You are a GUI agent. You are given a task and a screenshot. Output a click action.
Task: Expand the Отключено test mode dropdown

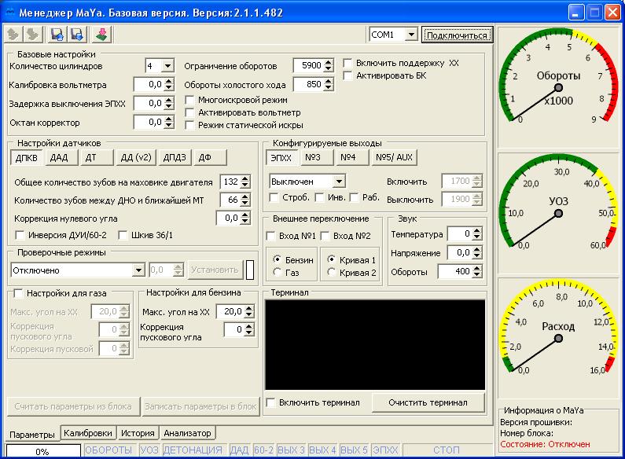tap(138, 270)
